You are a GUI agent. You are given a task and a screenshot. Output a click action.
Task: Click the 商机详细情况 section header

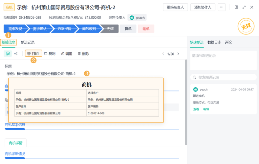15,154
